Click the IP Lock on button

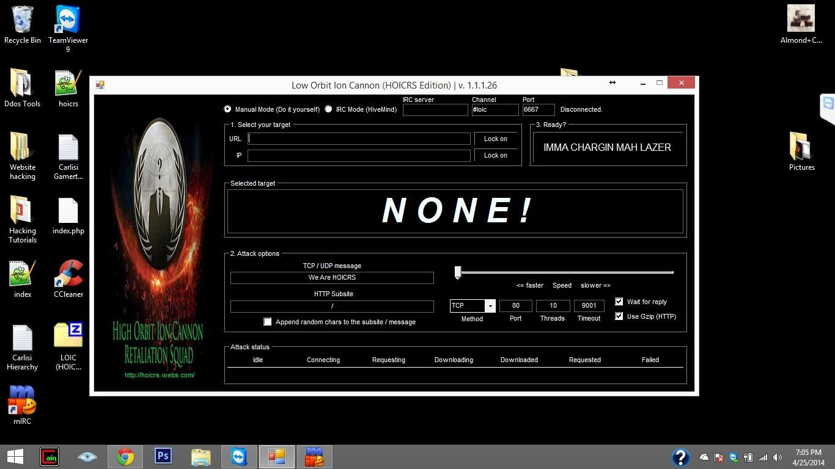(496, 155)
